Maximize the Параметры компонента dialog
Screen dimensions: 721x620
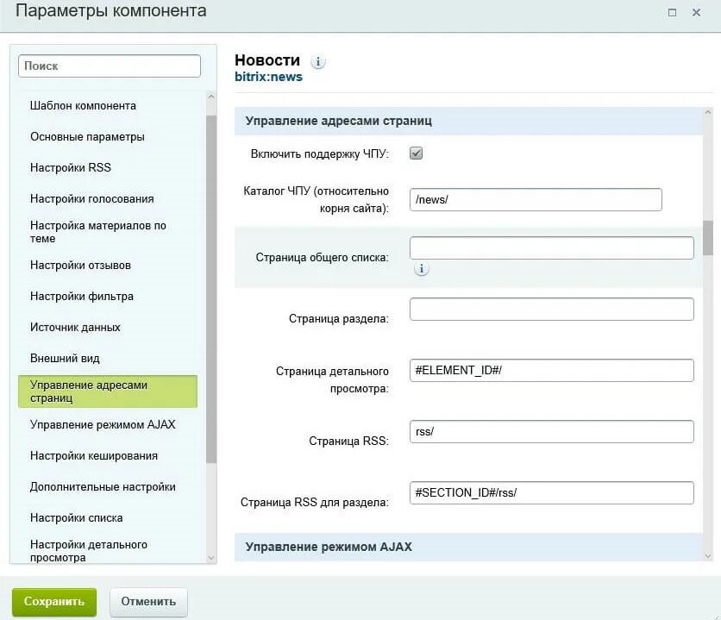[672, 12]
